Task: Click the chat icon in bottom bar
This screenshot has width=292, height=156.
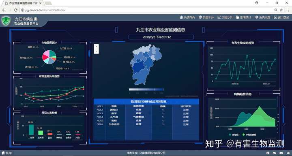Action: coord(275,153)
